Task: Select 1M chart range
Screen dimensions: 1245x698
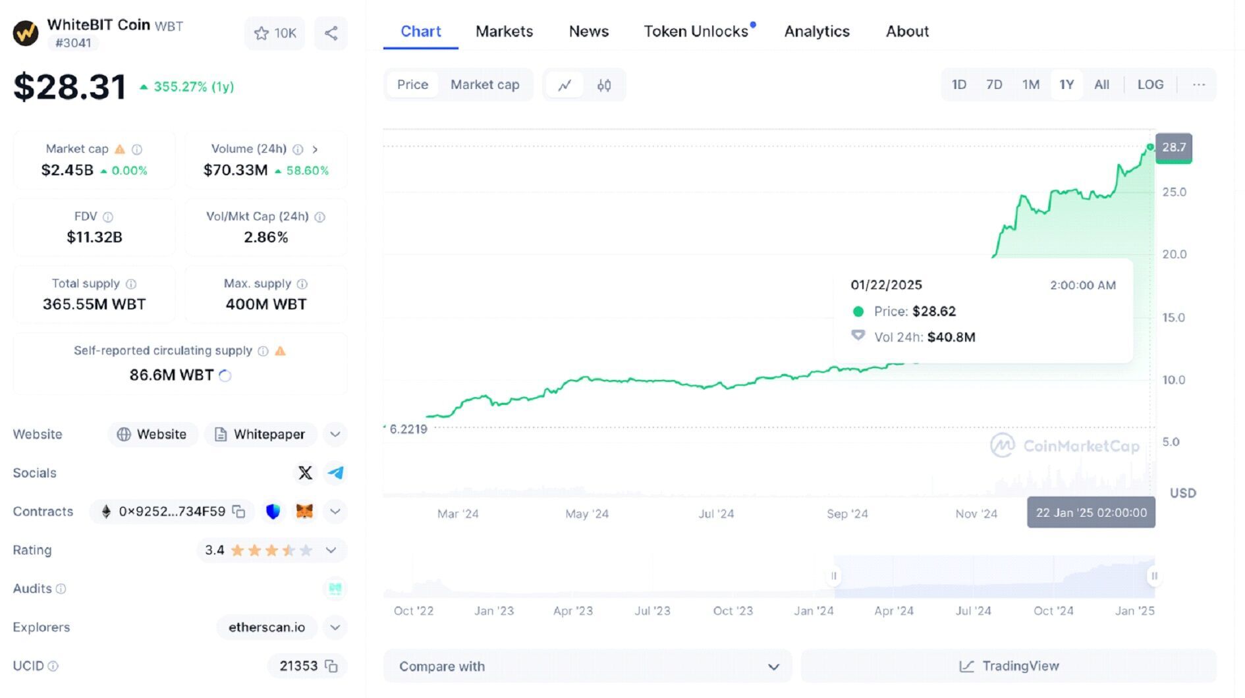Action: click(1031, 85)
